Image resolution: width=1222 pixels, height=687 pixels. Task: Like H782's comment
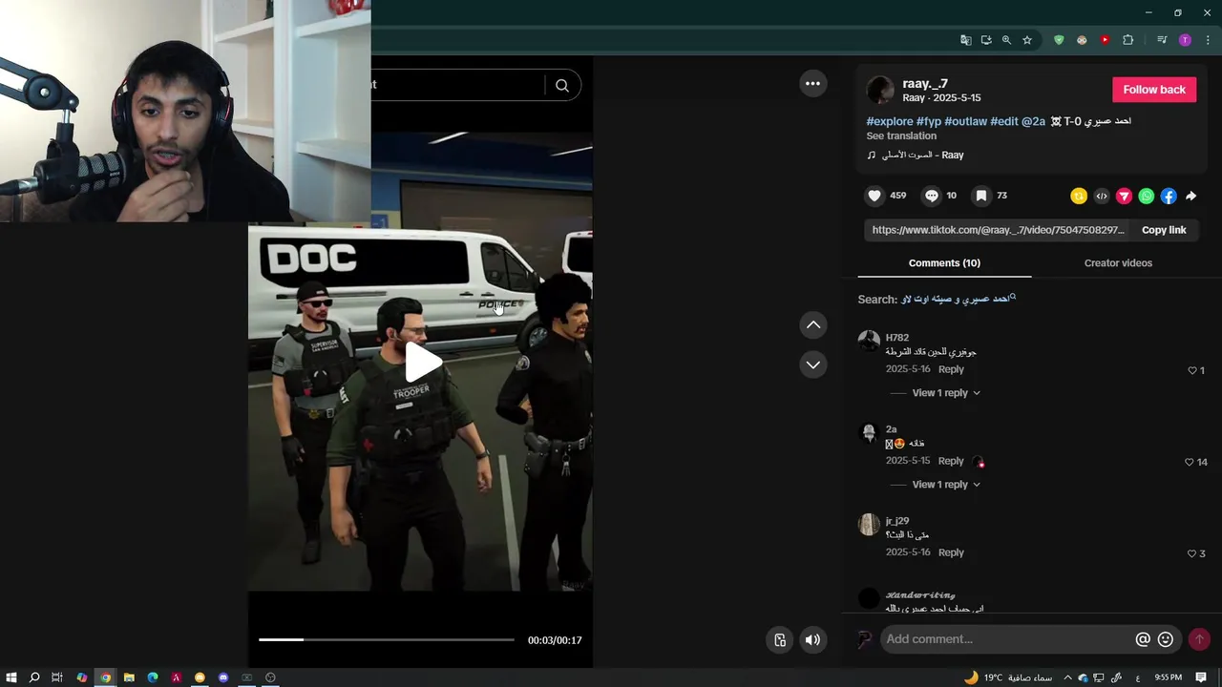click(x=1191, y=370)
